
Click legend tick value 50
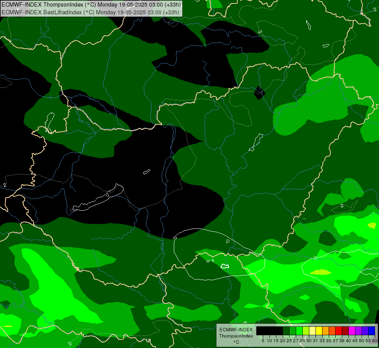pos(362,341)
